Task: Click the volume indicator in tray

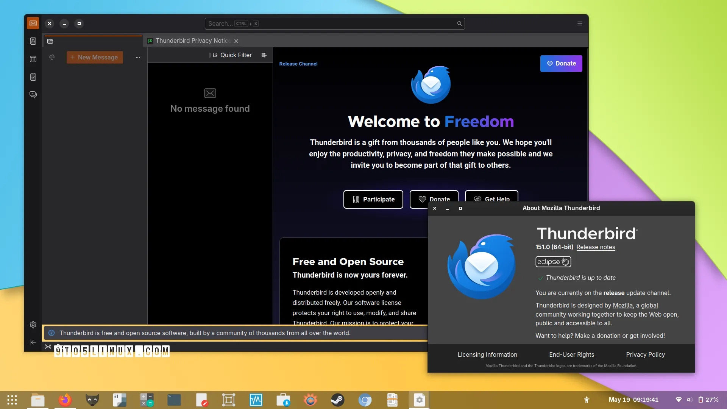Action: pyautogui.click(x=690, y=400)
